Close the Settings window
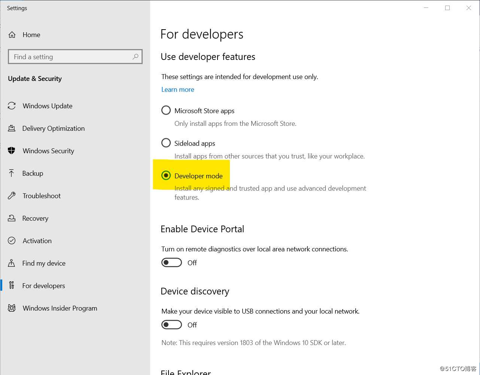The image size is (480, 375). click(x=469, y=8)
